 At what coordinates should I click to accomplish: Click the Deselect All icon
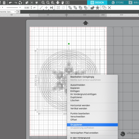(32, 3)
